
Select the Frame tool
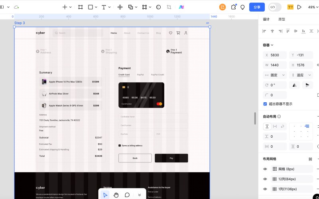pos(81,7)
